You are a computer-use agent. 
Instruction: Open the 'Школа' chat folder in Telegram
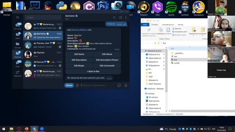18,45
